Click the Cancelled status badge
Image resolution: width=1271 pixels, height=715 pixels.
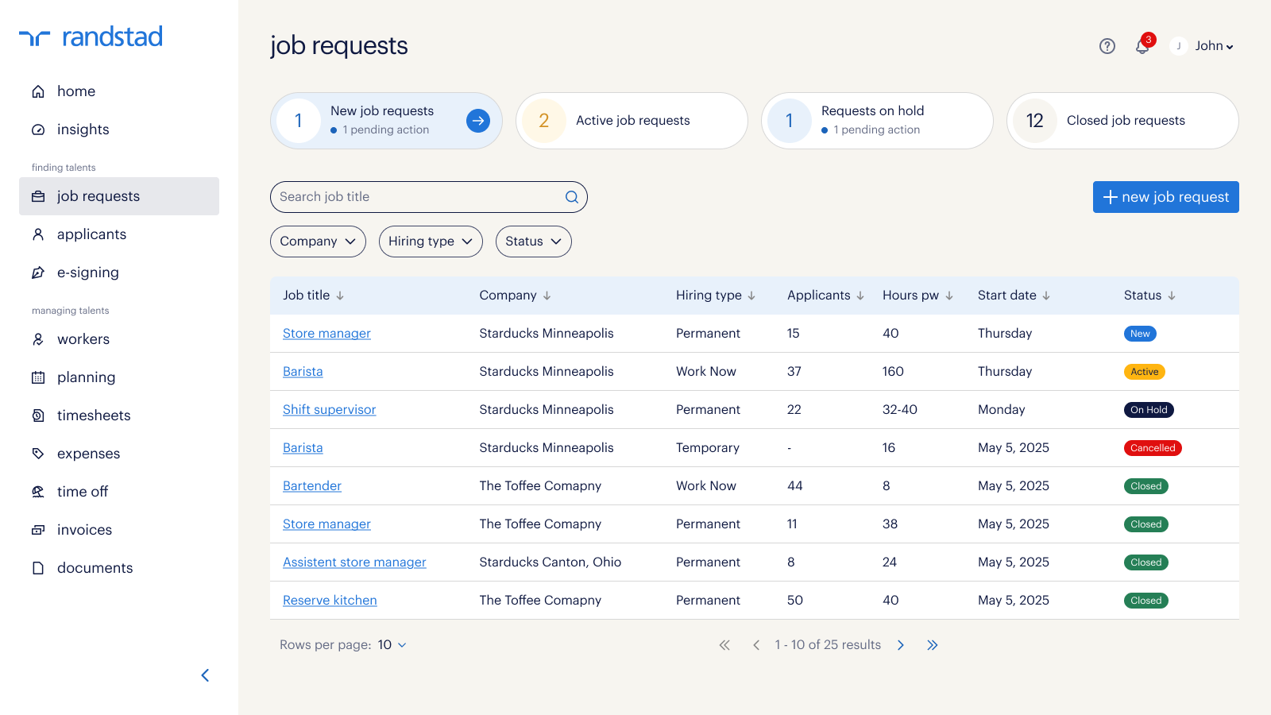click(1153, 448)
